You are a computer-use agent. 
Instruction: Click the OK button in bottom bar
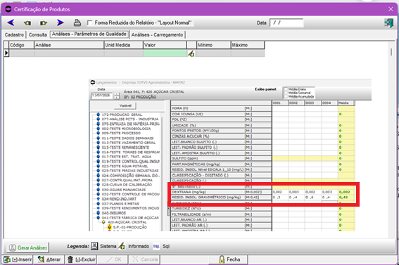point(113,259)
